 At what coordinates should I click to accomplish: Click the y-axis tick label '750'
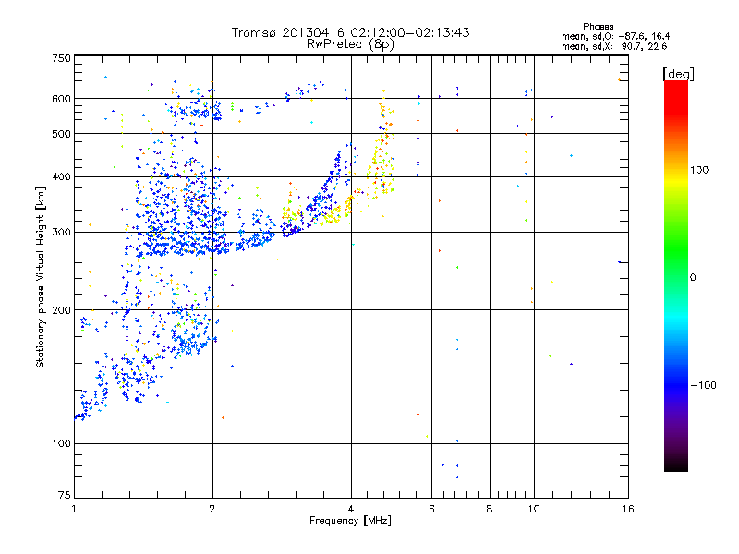61,58
